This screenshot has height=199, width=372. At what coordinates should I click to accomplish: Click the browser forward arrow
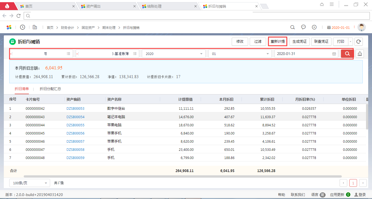click(11, 16)
